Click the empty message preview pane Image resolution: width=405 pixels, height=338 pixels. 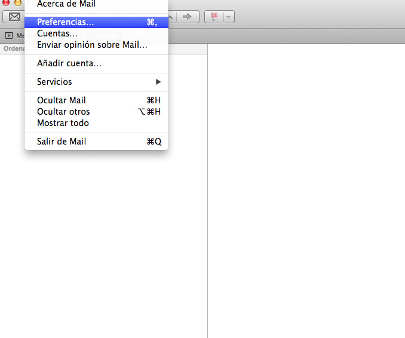(x=306, y=191)
